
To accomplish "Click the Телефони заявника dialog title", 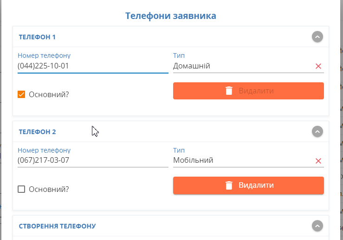I will pos(171,16).
